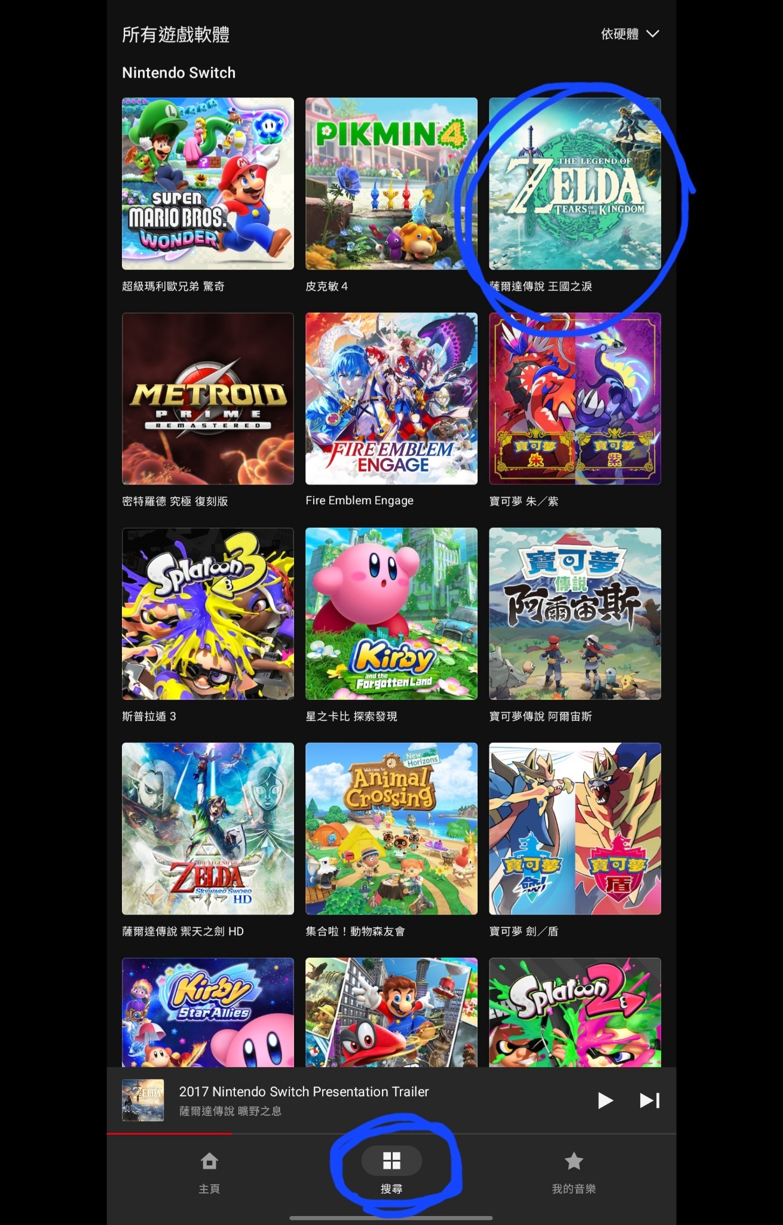Open the Pikmin 4 soundtrack

point(391,184)
